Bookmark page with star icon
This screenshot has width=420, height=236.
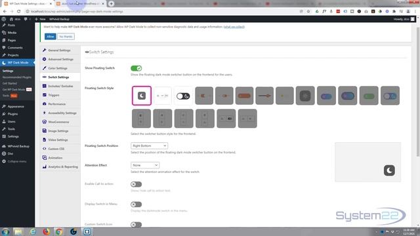(308, 12)
